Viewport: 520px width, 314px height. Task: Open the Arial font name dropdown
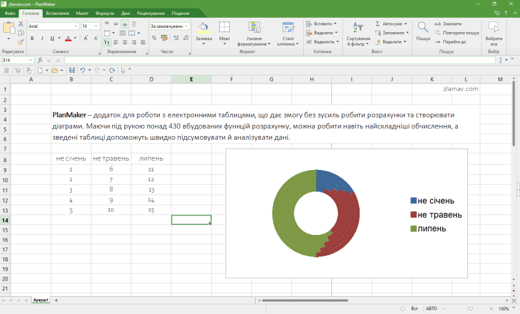tap(76, 27)
